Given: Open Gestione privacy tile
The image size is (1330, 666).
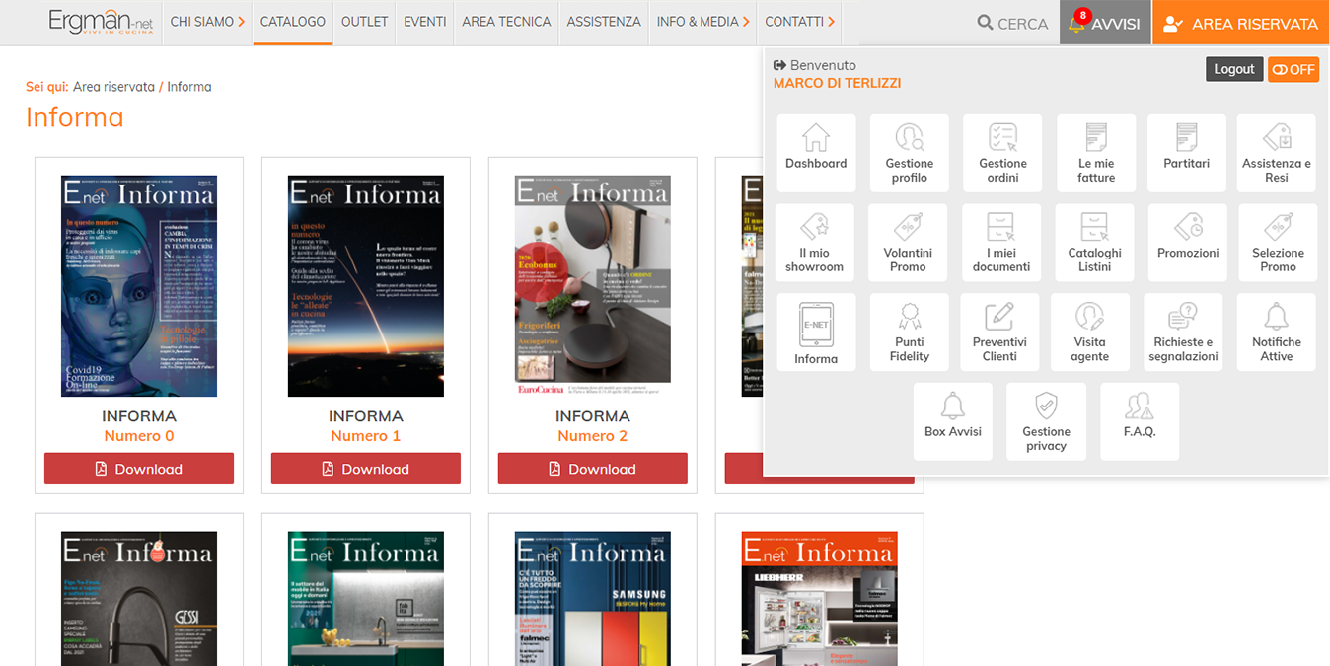Looking at the screenshot, I should 1046,421.
